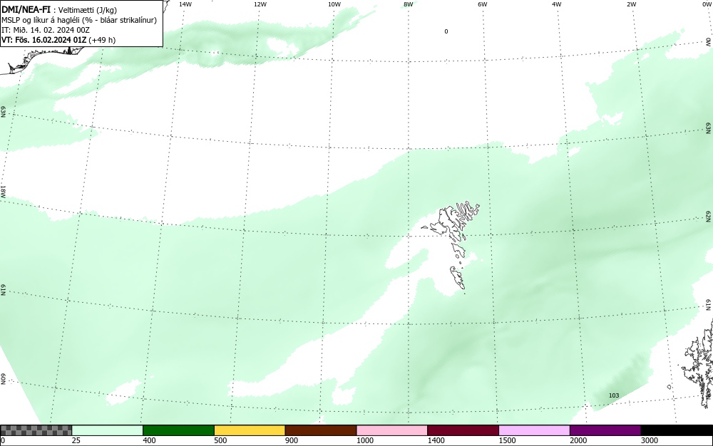This screenshot has height=446, width=713.
Task: Select the maroon 1400–1500 legend swatch
Action: (x=463, y=430)
